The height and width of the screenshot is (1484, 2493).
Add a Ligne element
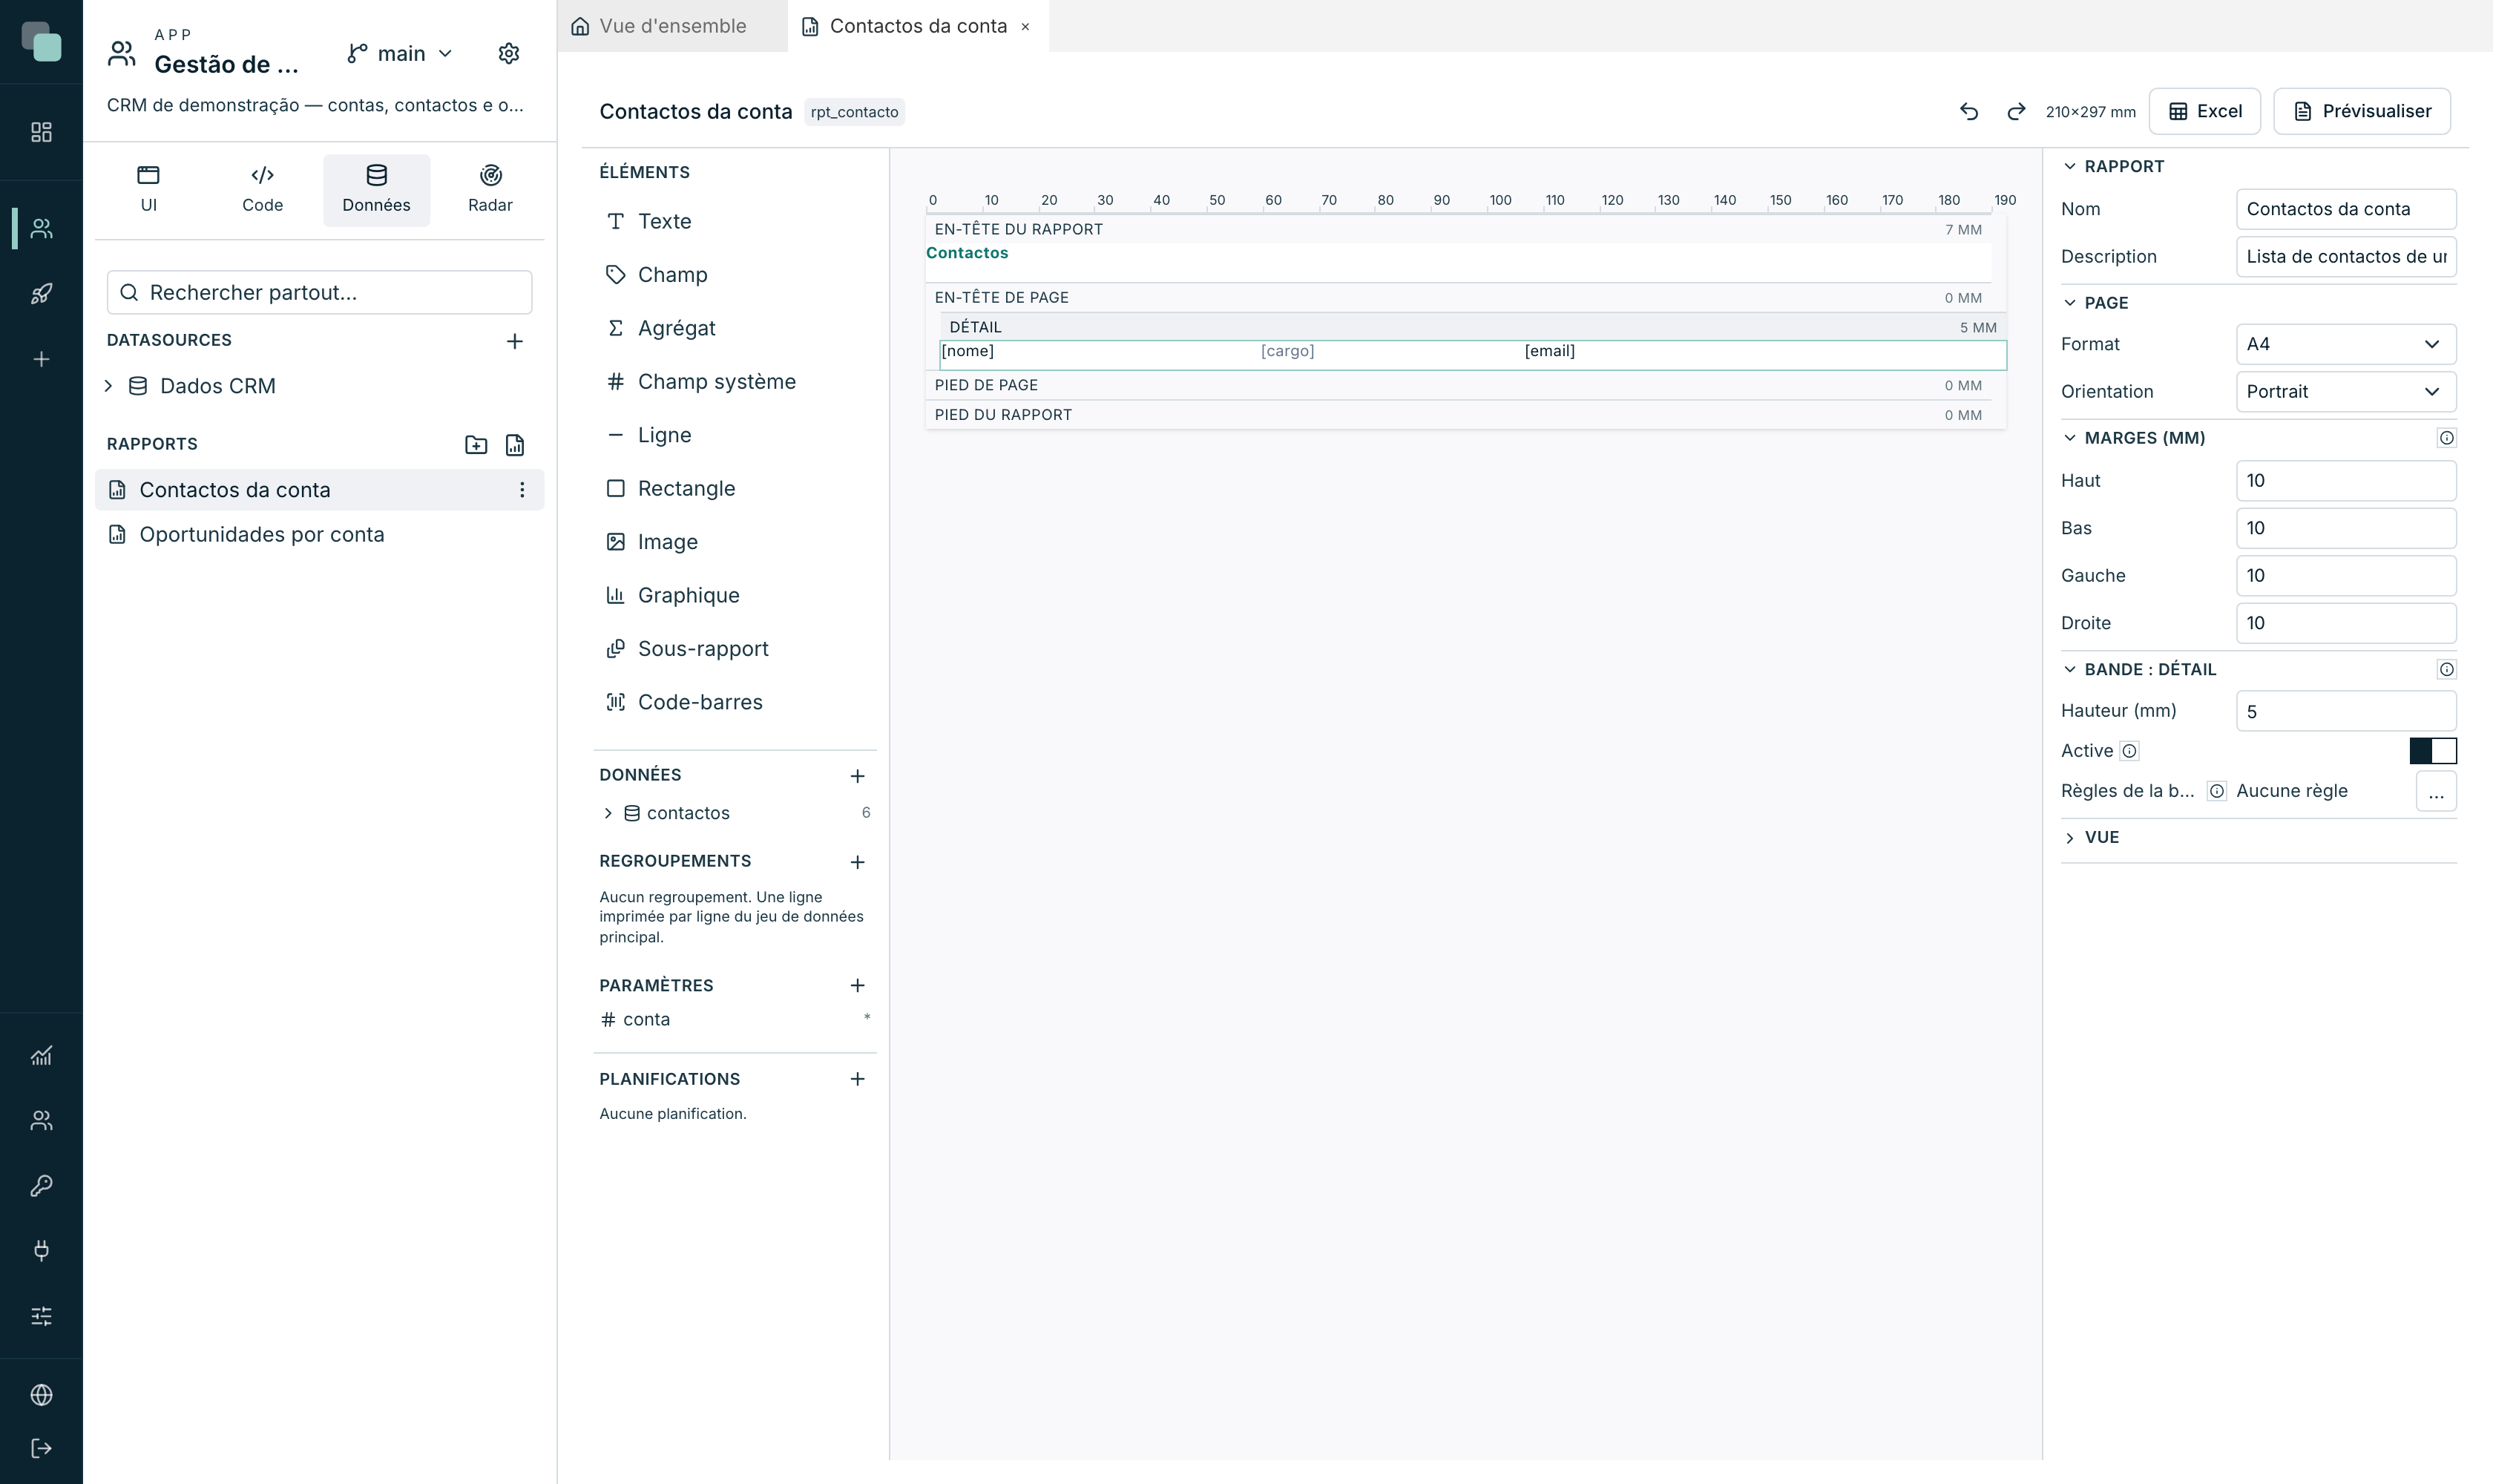[735, 435]
